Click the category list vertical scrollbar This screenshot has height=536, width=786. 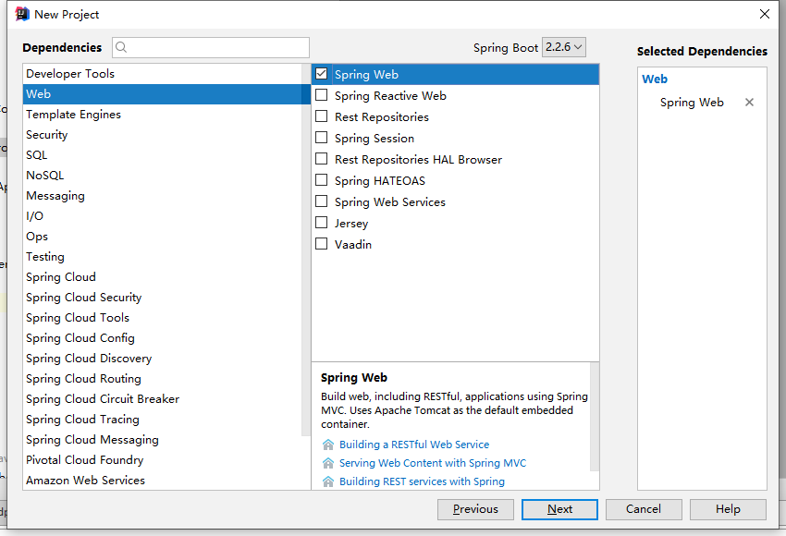(306, 250)
